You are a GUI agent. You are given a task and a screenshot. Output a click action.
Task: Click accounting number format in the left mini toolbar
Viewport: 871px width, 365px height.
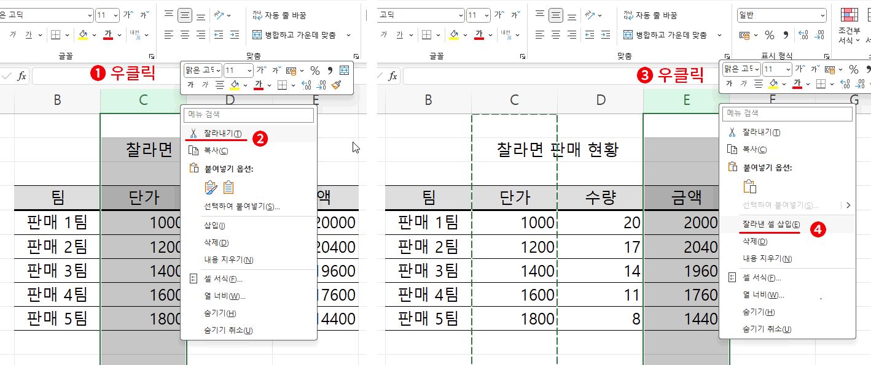[x=291, y=71]
